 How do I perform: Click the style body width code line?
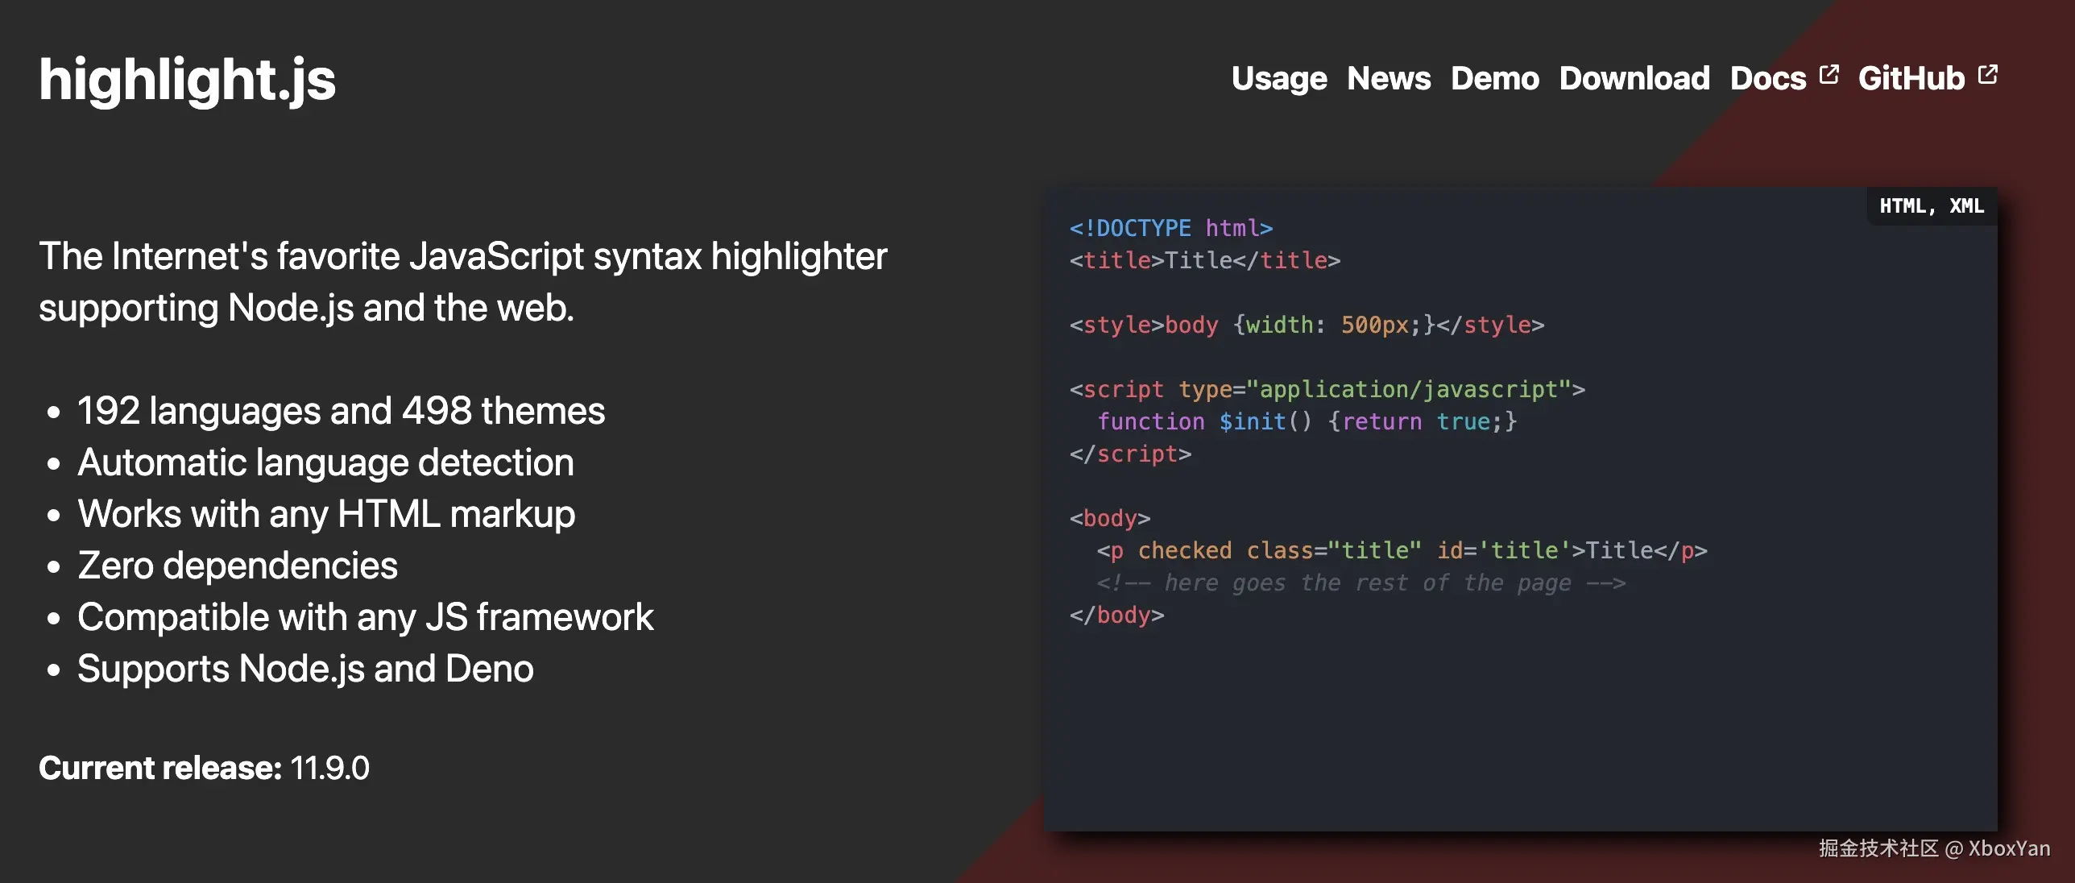[x=1306, y=325]
